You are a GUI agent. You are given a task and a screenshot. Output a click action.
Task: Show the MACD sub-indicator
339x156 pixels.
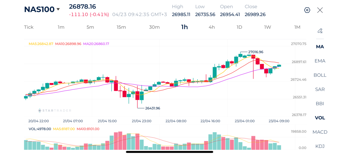pyautogui.click(x=320, y=132)
